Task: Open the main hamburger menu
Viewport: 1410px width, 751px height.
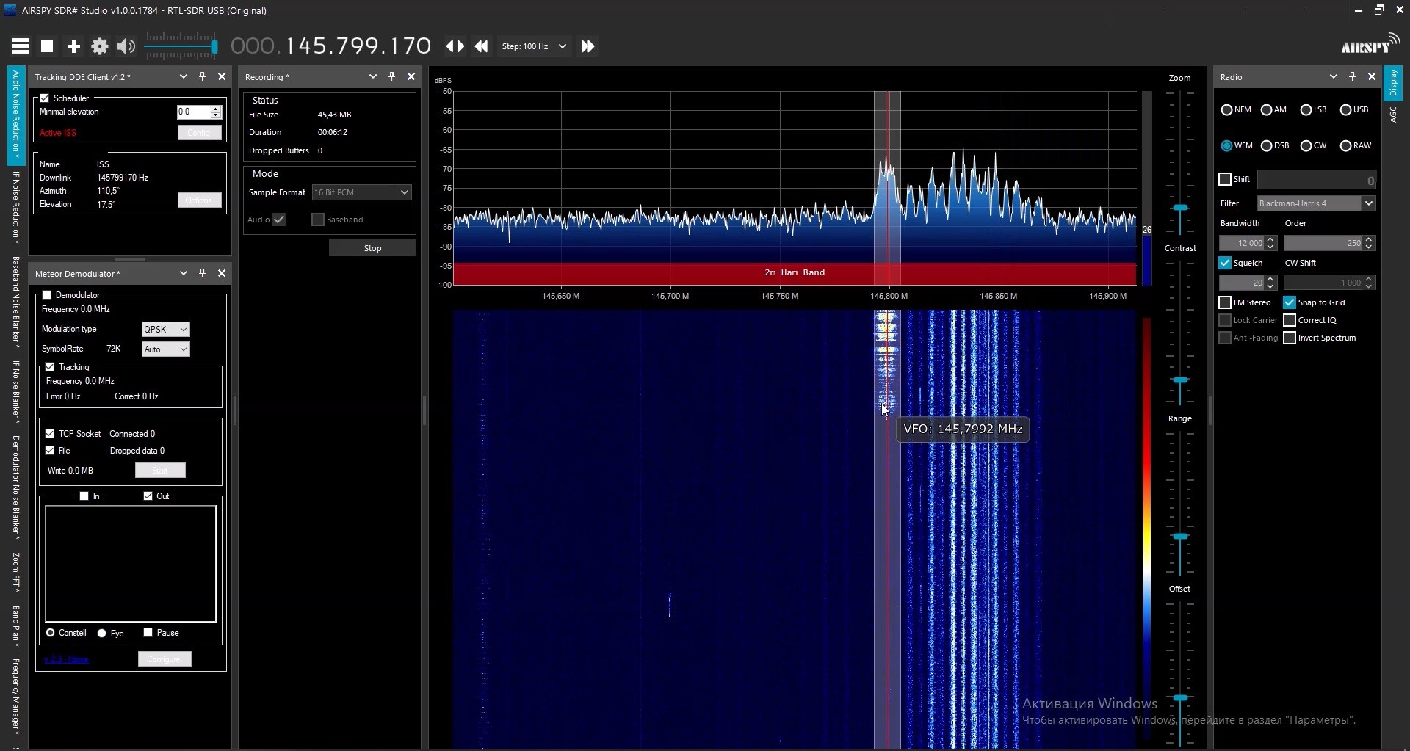Action: (x=21, y=46)
